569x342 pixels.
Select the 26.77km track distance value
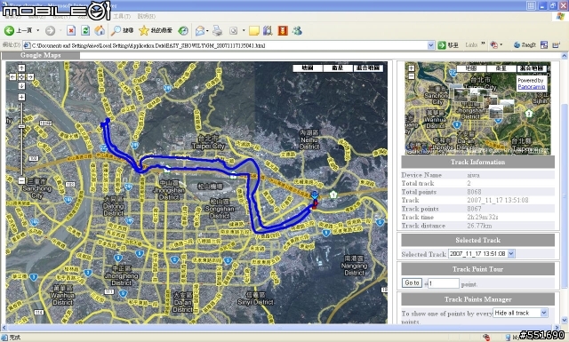(x=479, y=226)
